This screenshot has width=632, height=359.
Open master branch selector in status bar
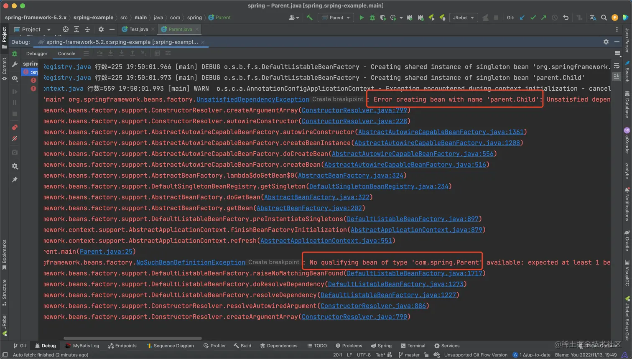tap(409, 355)
